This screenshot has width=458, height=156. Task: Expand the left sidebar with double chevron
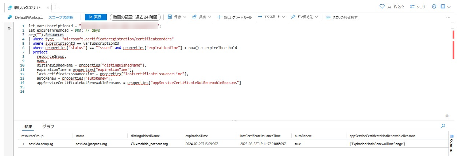pos(9,28)
